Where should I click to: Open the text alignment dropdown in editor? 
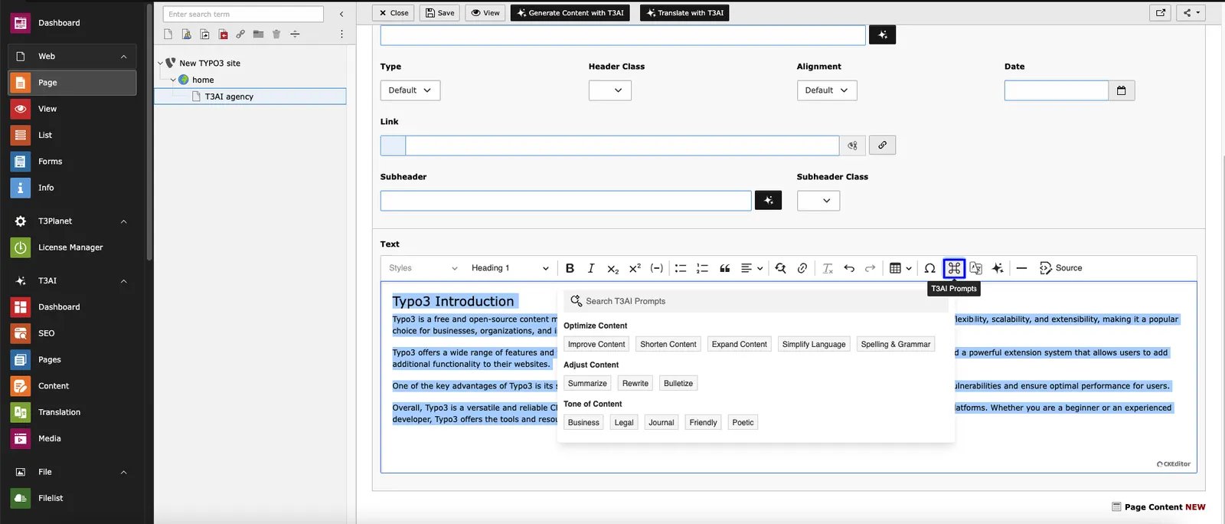752,268
